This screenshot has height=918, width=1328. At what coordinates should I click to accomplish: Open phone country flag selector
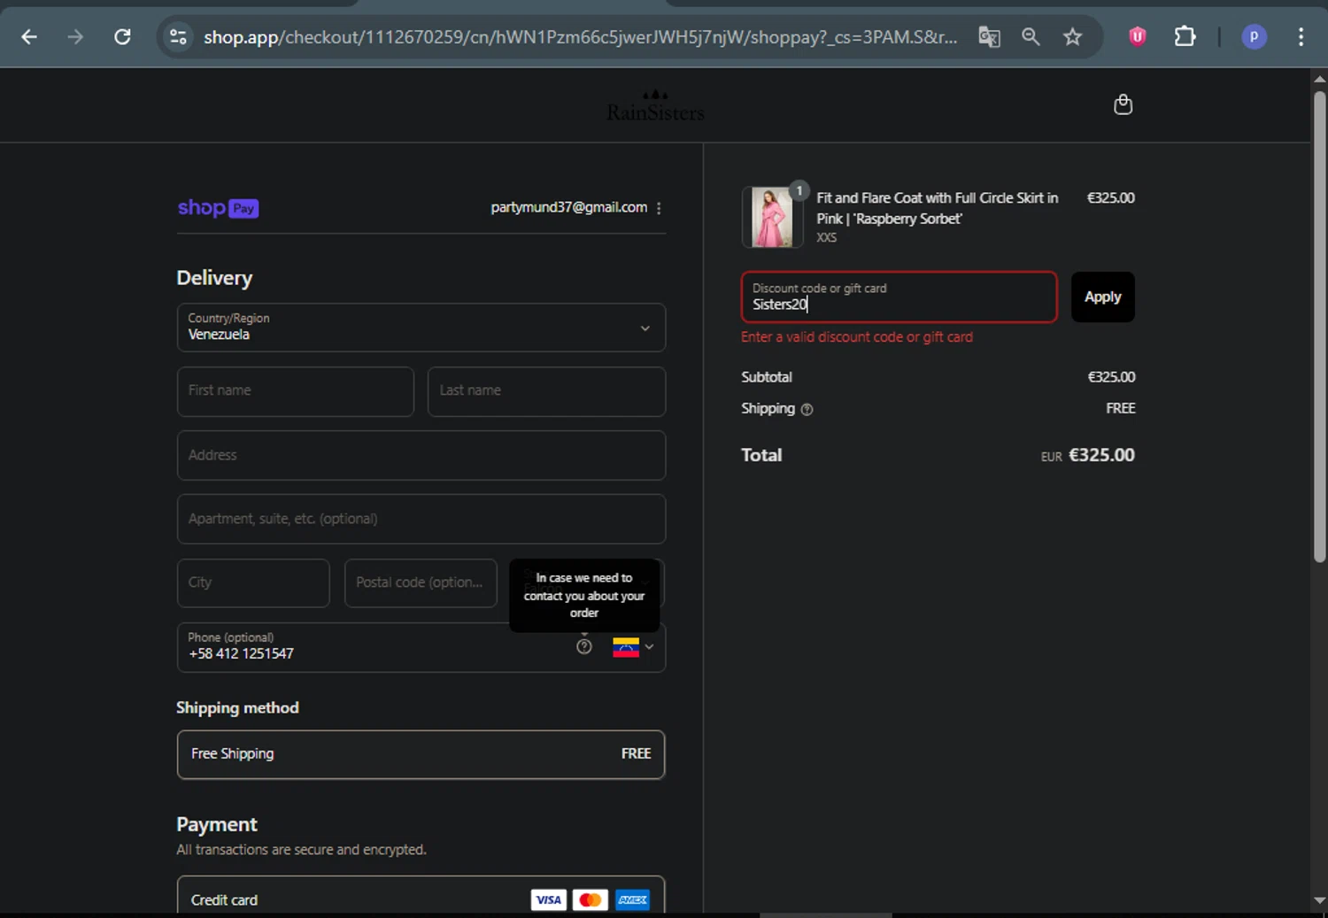[x=633, y=647]
